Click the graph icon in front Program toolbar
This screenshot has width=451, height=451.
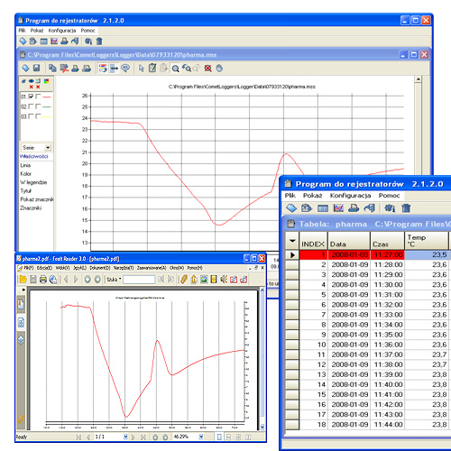pos(338,208)
